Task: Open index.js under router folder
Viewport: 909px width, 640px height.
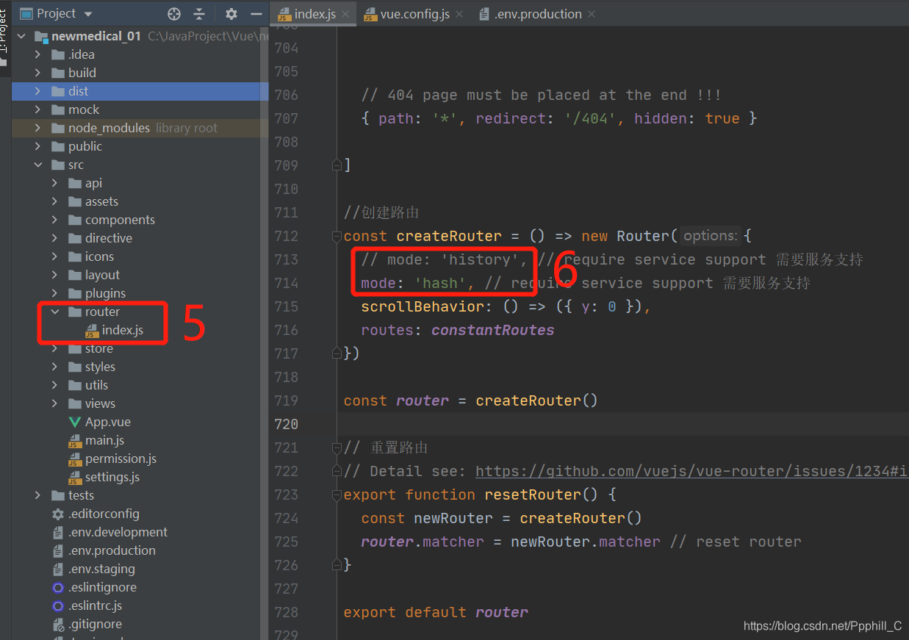Action: click(x=122, y=330)
